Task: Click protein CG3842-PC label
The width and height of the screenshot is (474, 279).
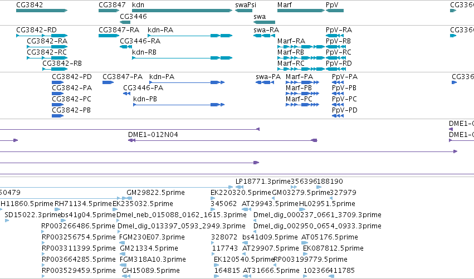Action: [x=71, y=99]
